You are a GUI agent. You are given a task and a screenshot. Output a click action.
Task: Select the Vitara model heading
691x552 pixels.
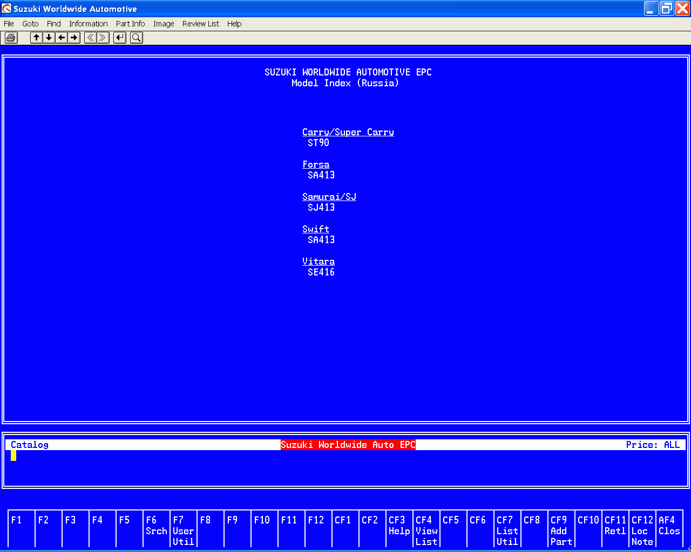coord(319,261)
